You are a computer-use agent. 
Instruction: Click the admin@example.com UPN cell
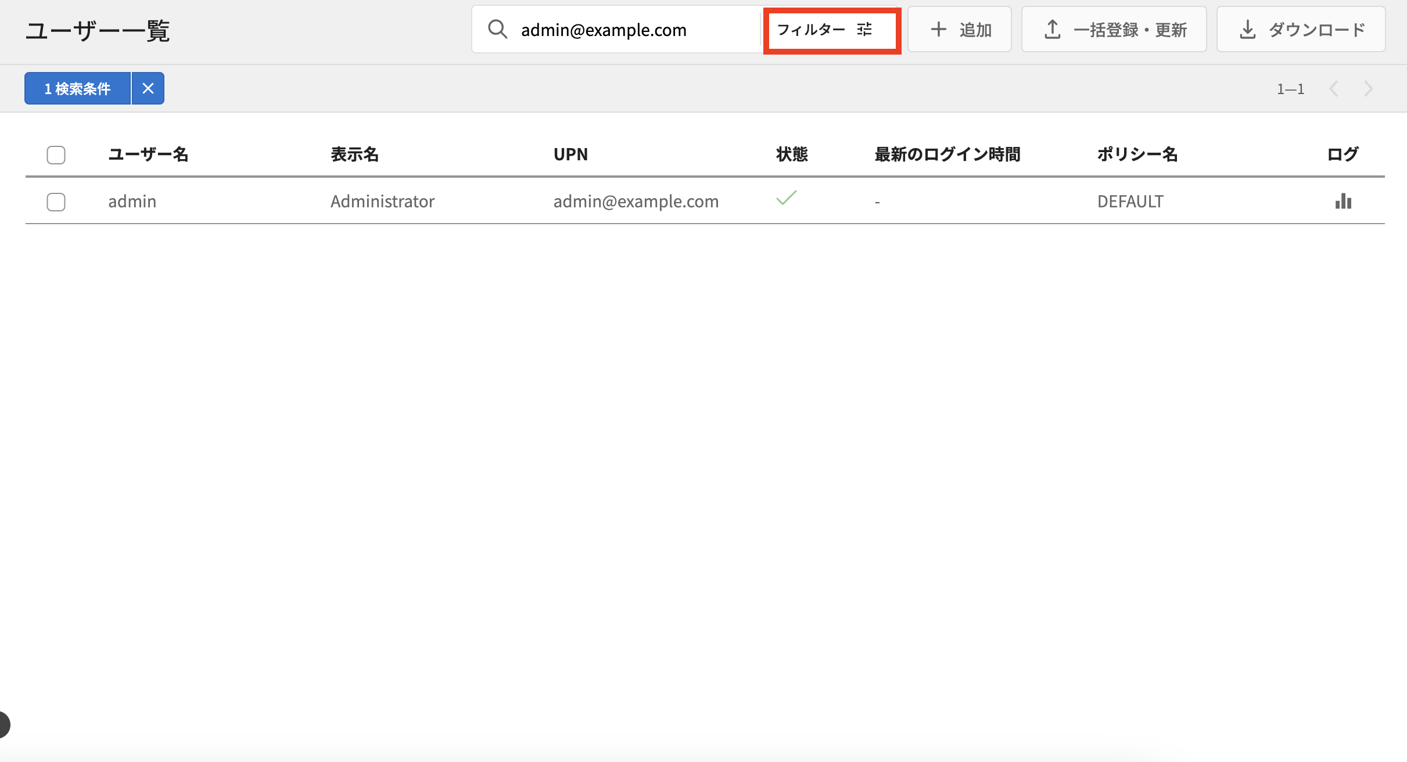[x=636, y=202]
